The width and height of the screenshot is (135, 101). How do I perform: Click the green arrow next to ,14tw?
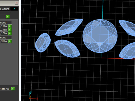pos(10,30)
